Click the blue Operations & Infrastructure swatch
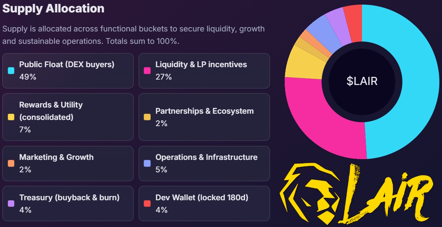Image resolution: width=442 pixels, height=227 pixels. (x=147, y=163)
